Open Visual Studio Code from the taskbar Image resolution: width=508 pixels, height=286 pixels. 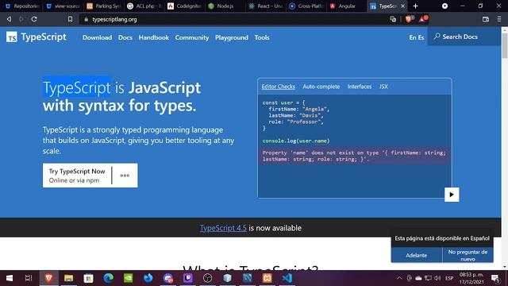click(287, 278)
